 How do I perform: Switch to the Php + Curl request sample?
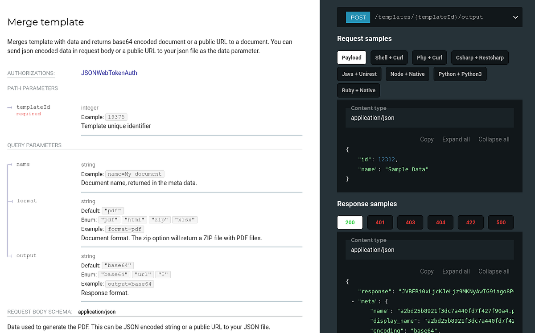429,58
